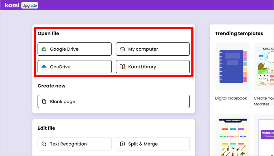Click the Kami Library book icon
The width and height of the screenshot is (274, 156).
coord(123,67)
